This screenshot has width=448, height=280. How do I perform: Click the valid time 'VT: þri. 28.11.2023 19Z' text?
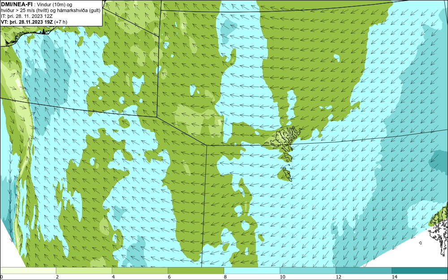click(x=27, y=21)
